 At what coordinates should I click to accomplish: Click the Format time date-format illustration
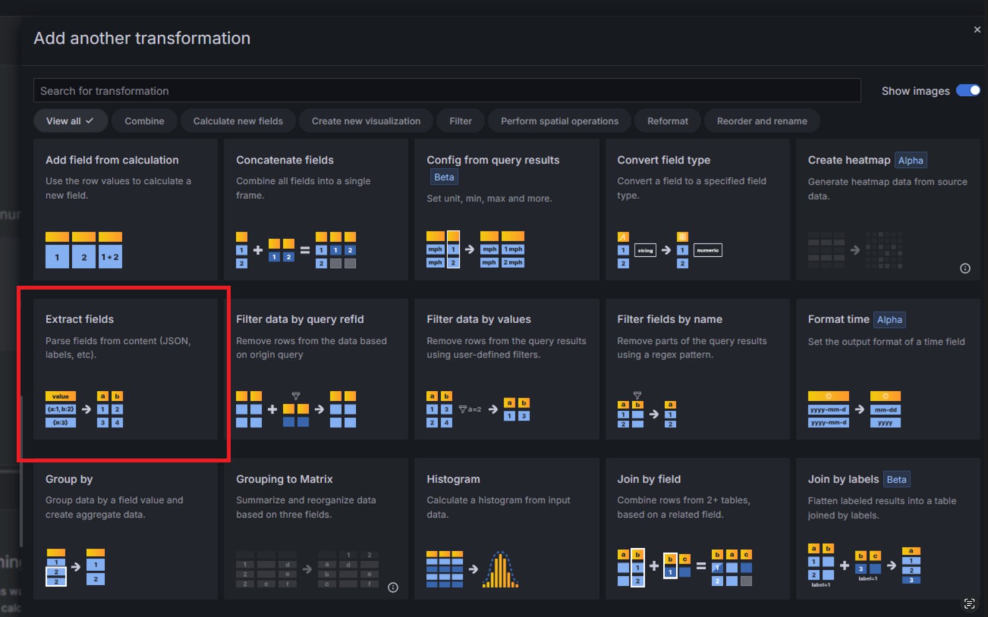tap(854, 409)
